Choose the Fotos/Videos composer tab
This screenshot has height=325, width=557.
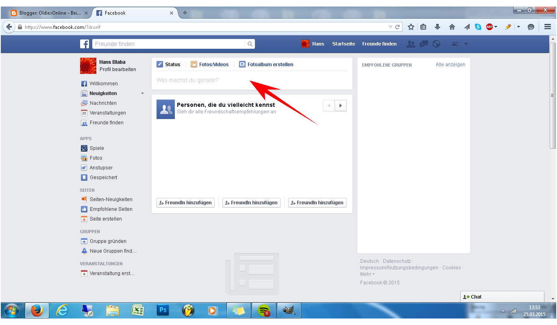[210, 64]
